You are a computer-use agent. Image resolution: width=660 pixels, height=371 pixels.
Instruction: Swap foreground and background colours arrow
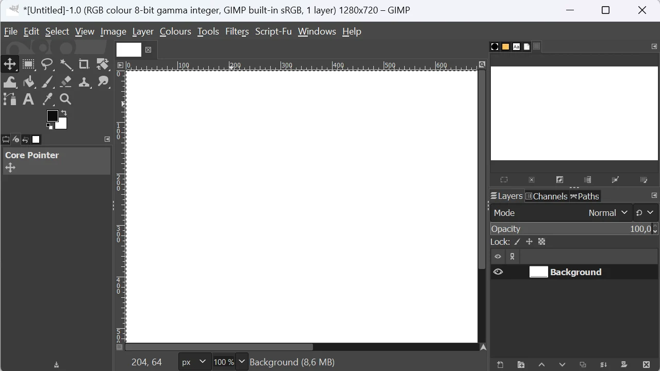(x=64, y=113)
